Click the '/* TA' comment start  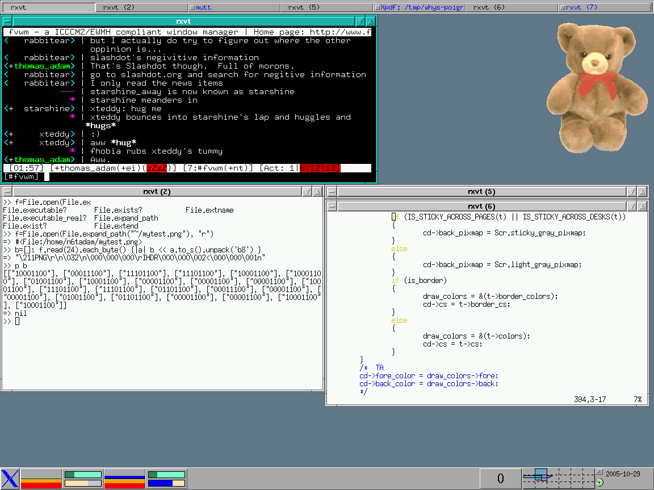coord(372,367)
